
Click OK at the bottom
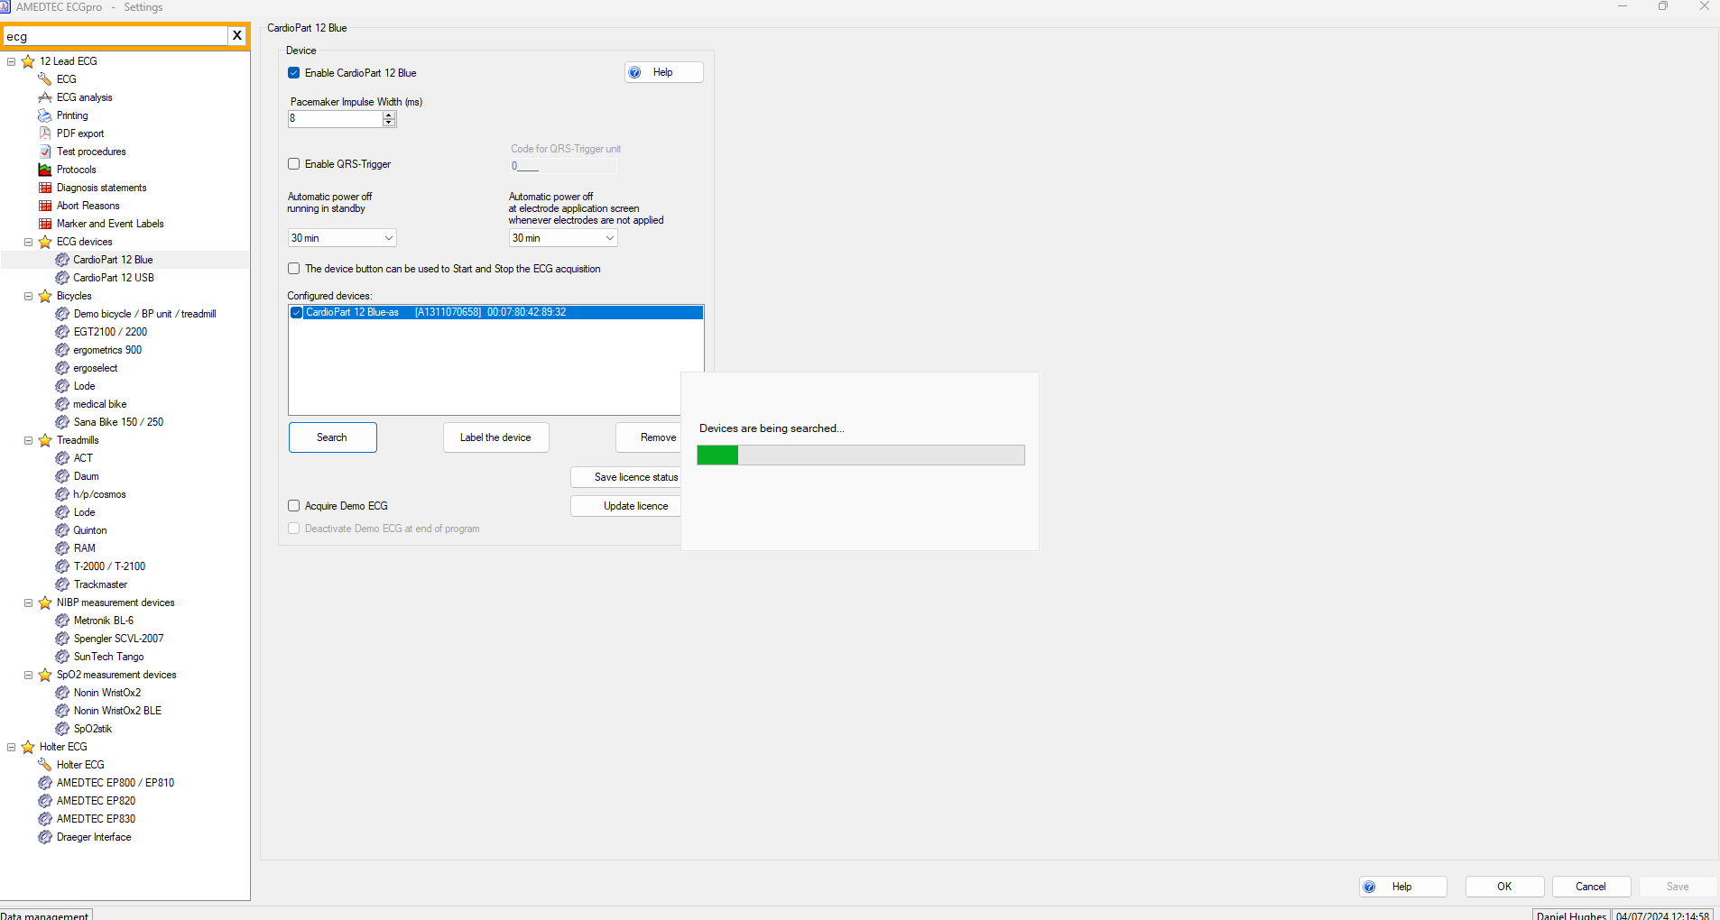[1504, 887]
